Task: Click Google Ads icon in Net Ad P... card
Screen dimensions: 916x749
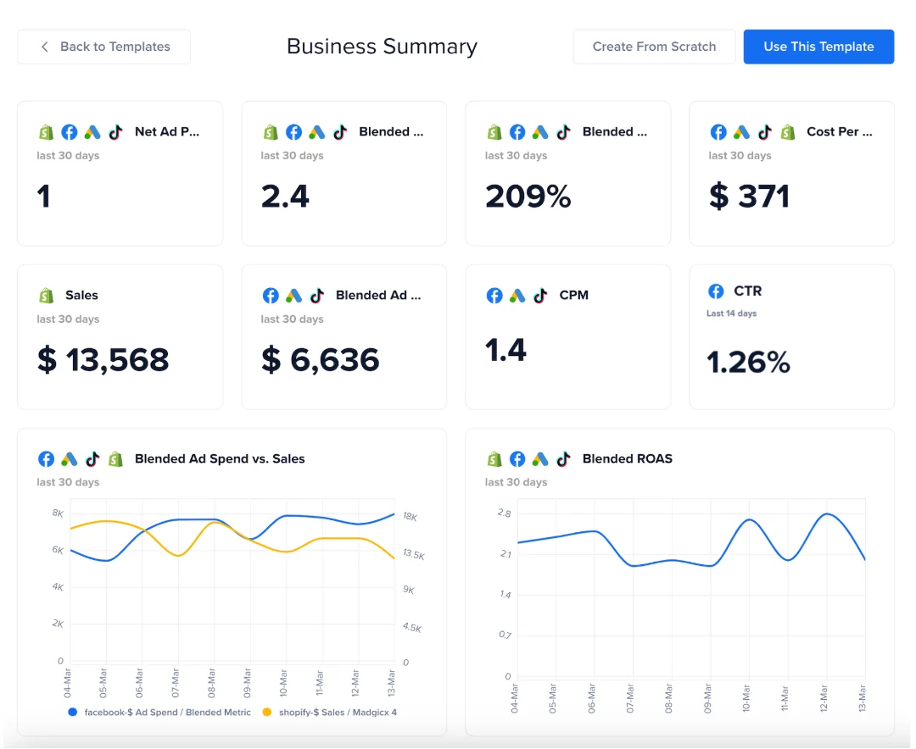Action: [92, 132]
